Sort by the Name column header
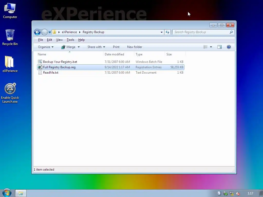The width and height of the screenshot is (263, 197). [x=70, y=54]
